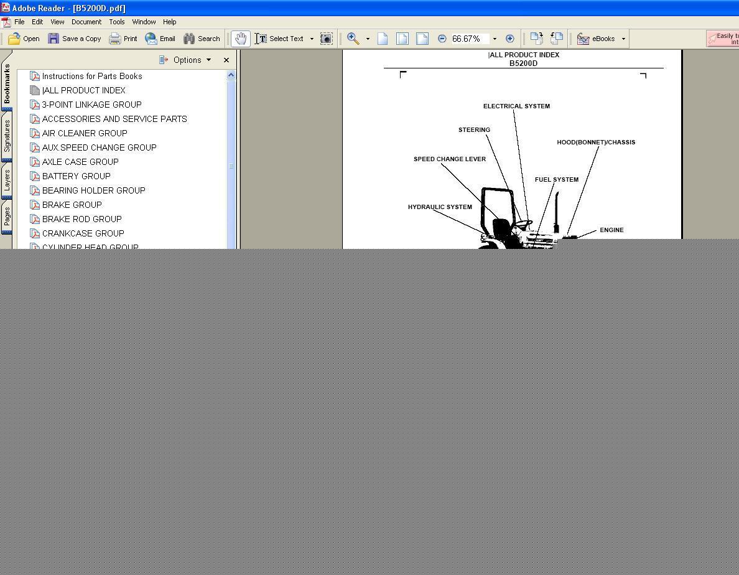Open the Select Text tool dropdown arrow

312,39
